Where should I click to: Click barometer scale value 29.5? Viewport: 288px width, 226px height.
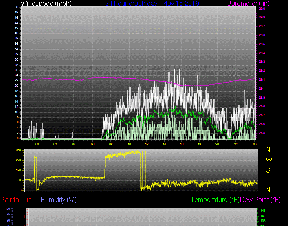click(x=262, y=44)
